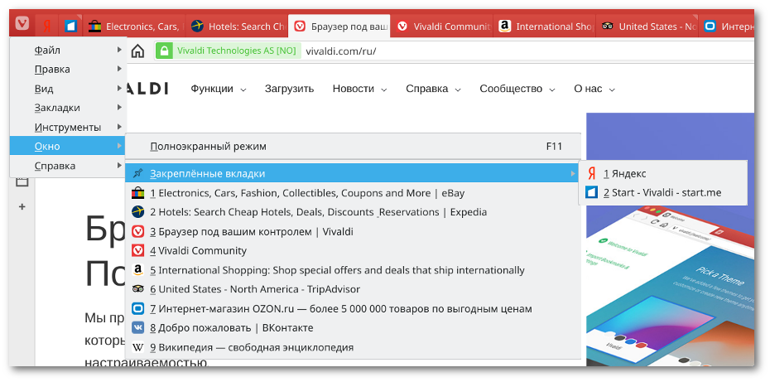Switch to the Vivaldi Community tab
The height and width of the screenshot is (382, 770).
pos(441,27)
